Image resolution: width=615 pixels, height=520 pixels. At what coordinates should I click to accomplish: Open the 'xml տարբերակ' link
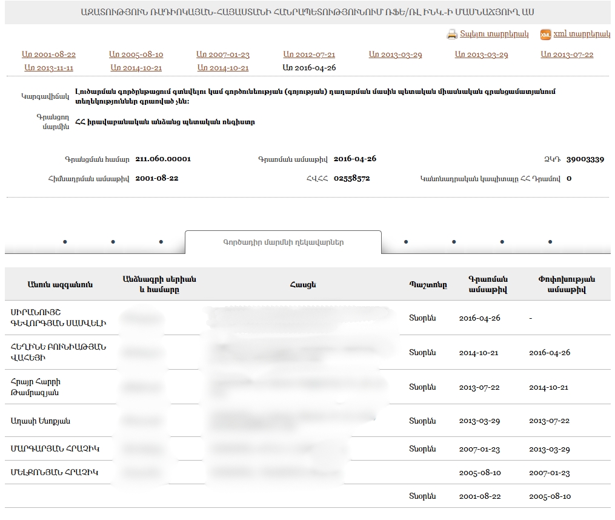point(582,35)
